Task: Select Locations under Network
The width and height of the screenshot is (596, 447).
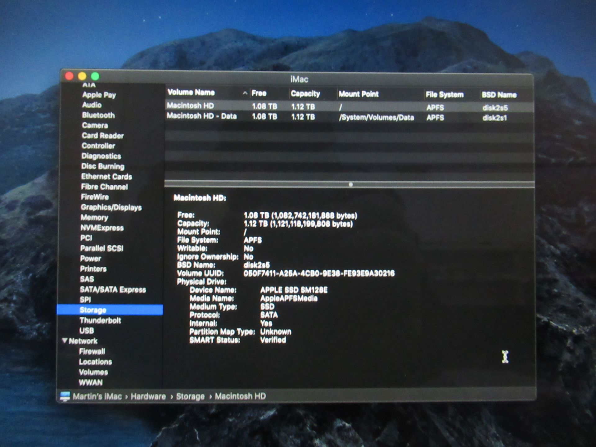Action: tap(95, 362)
